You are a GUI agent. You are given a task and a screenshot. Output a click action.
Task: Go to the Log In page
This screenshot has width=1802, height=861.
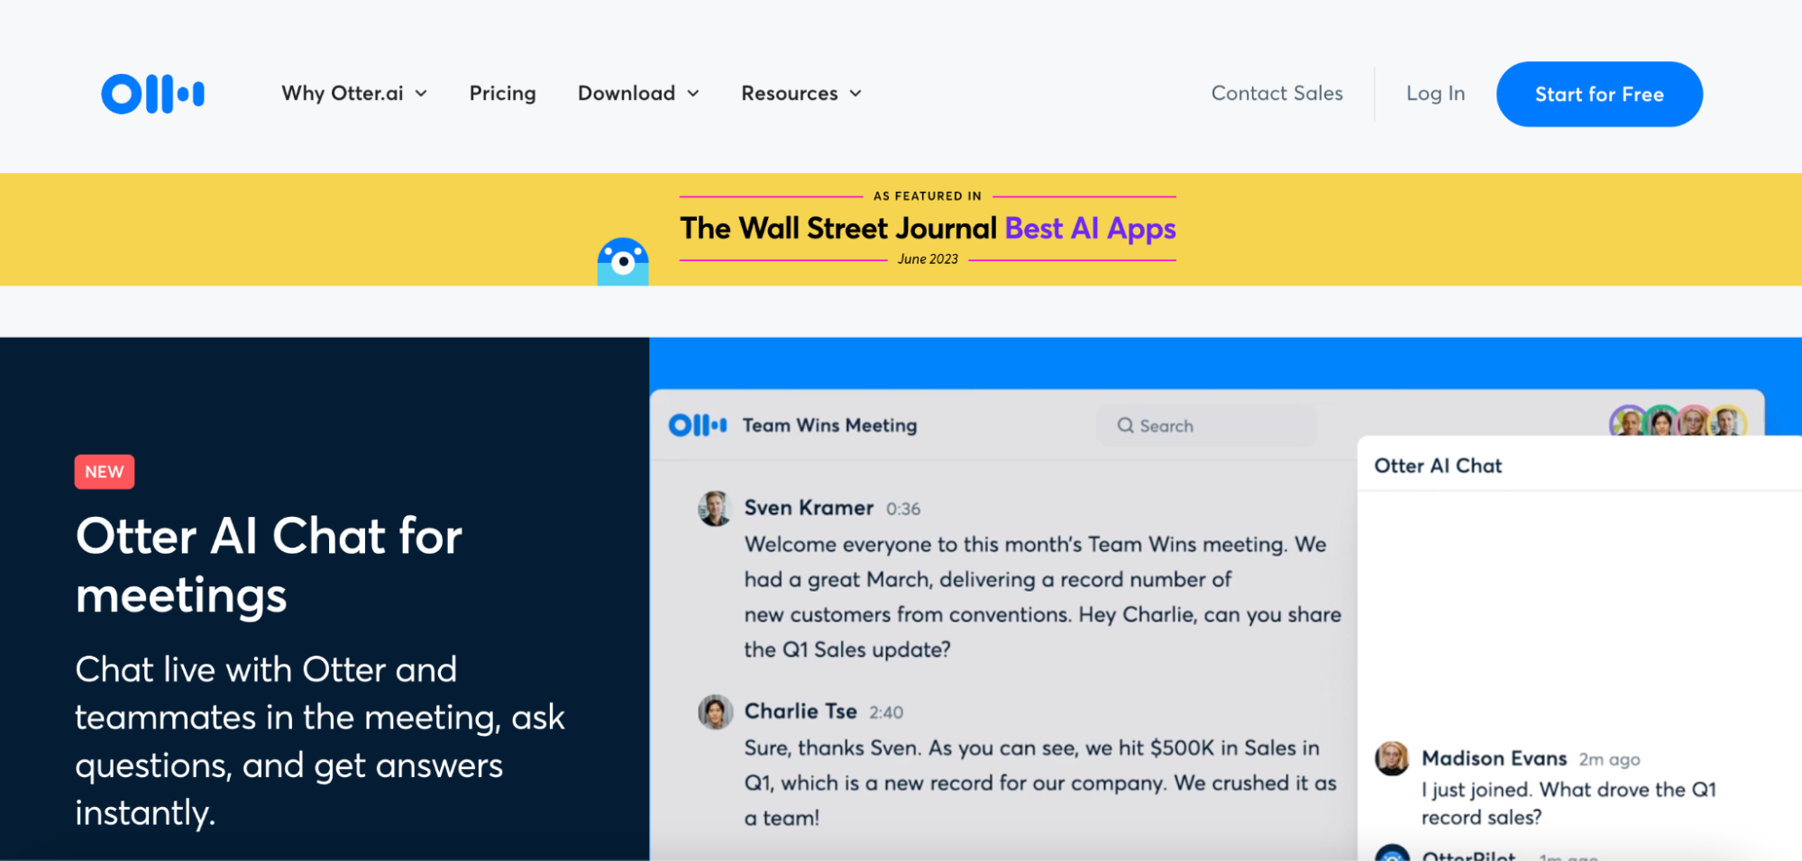[1435, 94]
